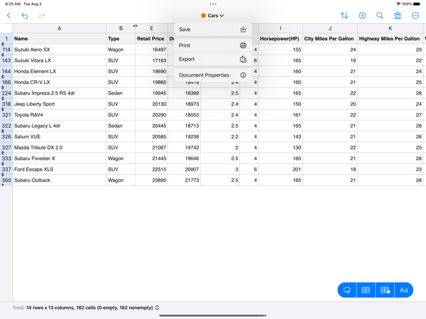Select column J header
The width and height of the screenshot is (426, 319).
pos(330,28)
